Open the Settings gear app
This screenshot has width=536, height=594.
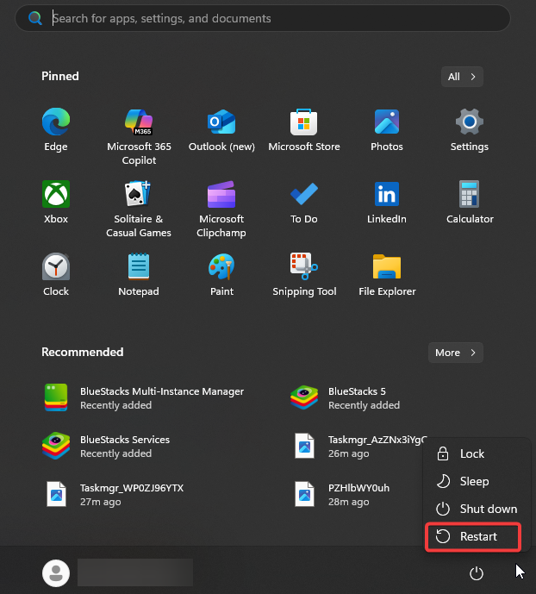coord(470,130)
